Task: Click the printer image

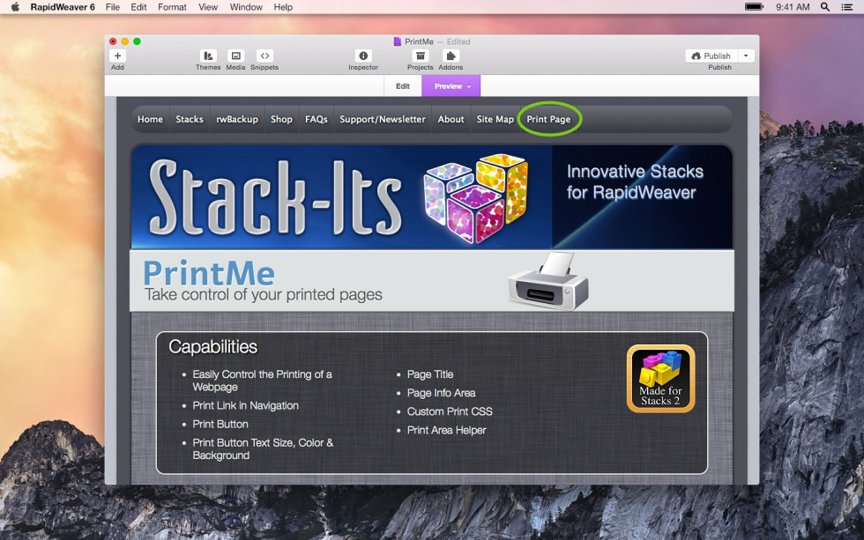Action: pyautogui.click(x=548, y=281)
